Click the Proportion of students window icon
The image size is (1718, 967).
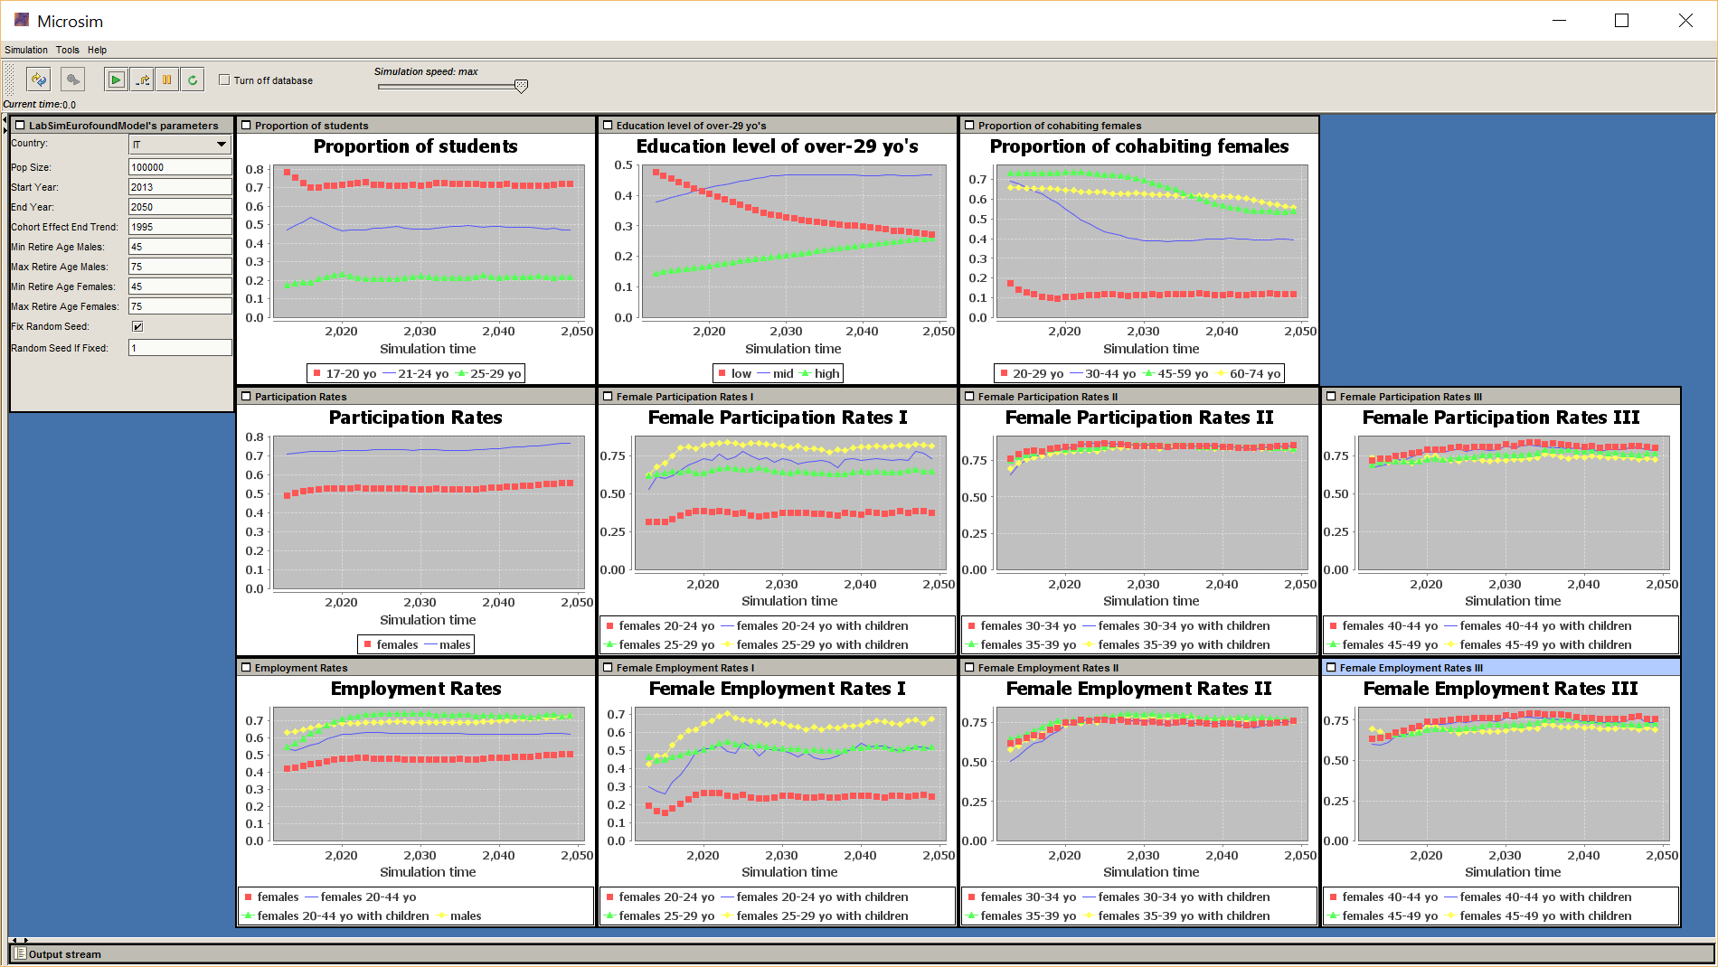[x=246, y=126]
